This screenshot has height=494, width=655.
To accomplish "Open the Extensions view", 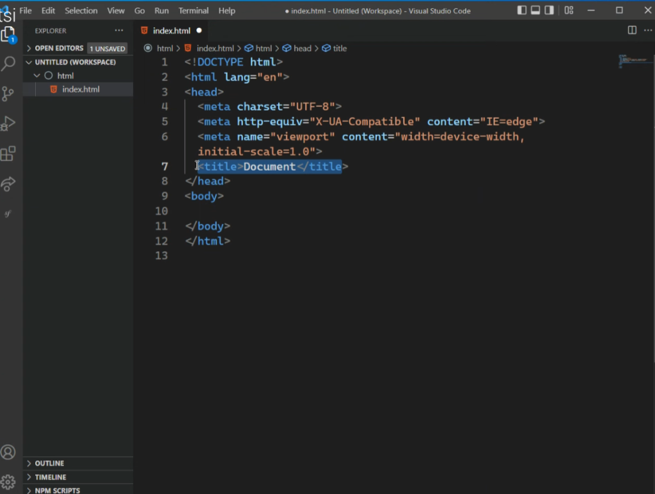I will click(x=8, y=153).
